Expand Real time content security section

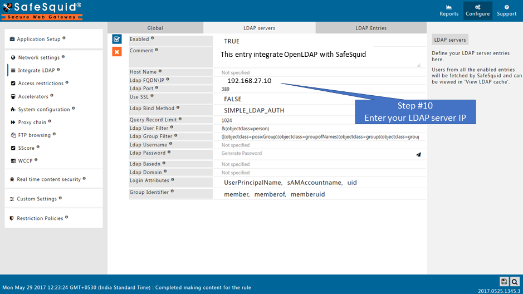coord(48,179)
